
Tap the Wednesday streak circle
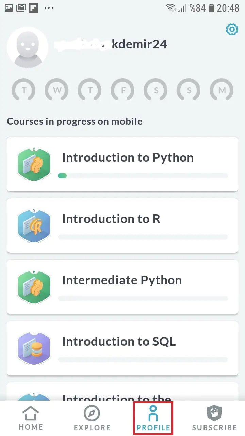[x=56, y=91]
